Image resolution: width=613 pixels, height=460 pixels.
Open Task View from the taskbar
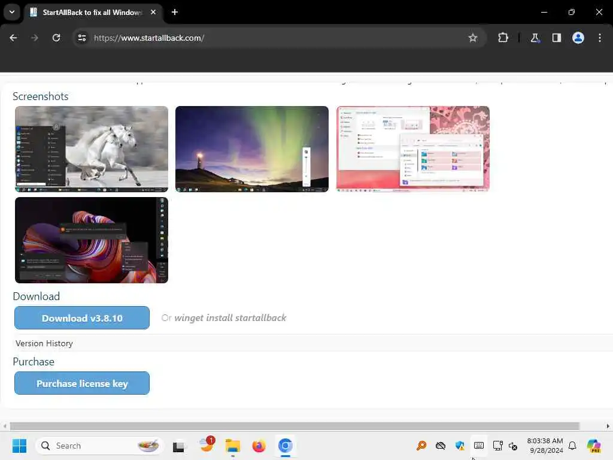click(x=178, y=446)
